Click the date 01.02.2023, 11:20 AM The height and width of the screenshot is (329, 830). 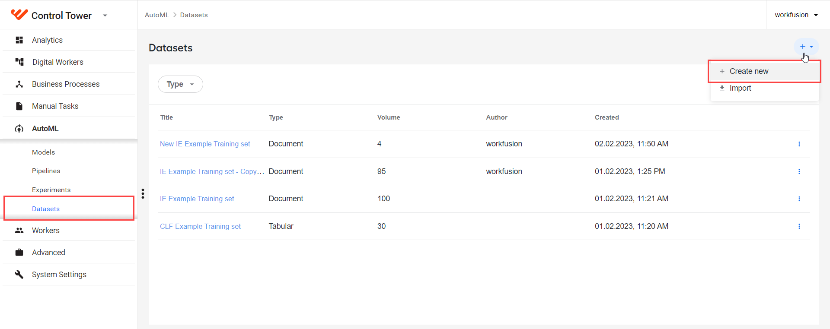[x=632, y=226]
